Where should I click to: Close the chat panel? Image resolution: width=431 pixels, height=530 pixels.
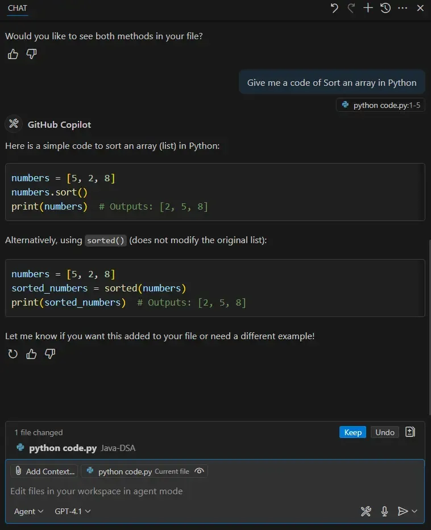420,8
